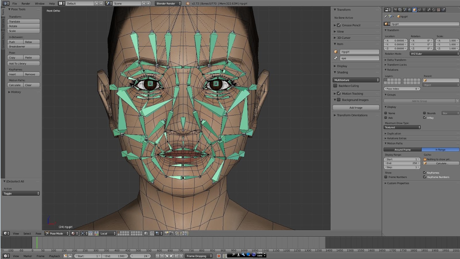
Task: Open the Render properties tab
Action: tap(396, 10)
